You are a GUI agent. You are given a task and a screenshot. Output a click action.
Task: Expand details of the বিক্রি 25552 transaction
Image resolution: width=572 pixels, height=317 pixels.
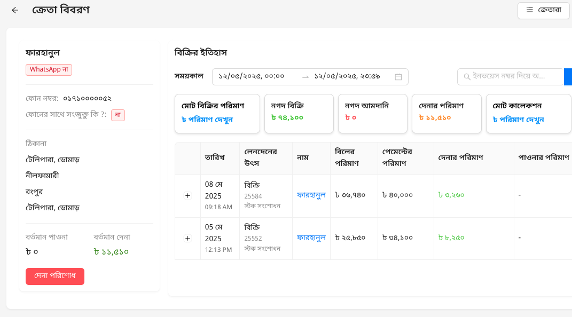[x=187, y=239]
